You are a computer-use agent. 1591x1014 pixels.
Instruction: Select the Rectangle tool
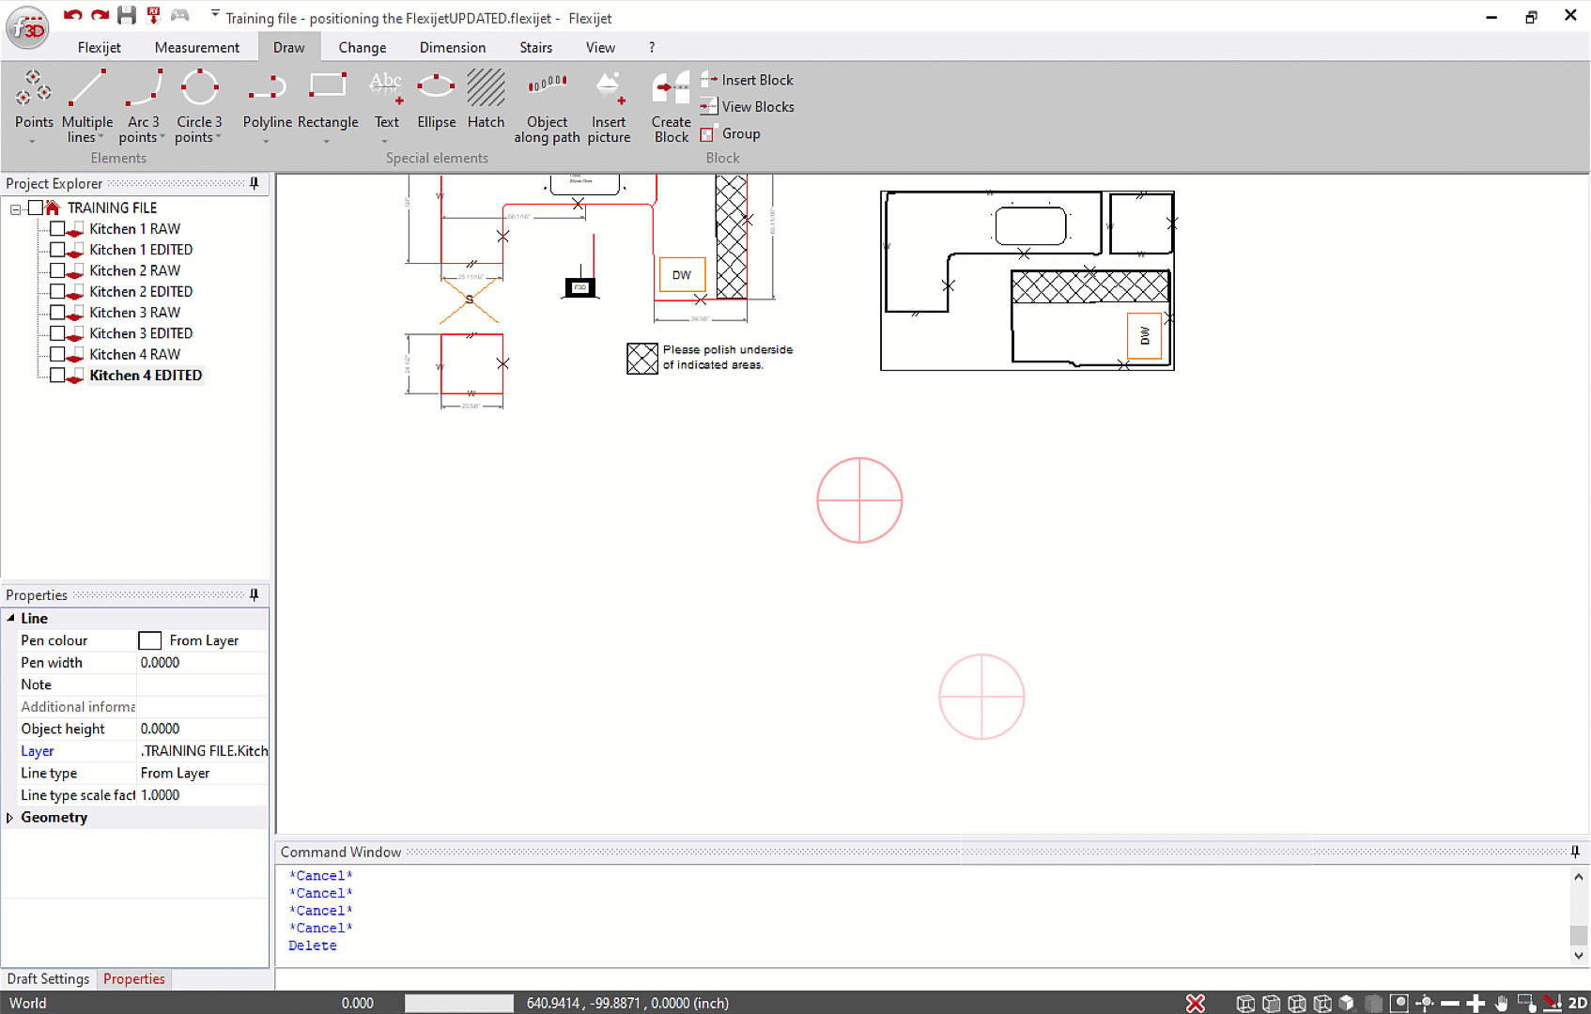point(328,103)
